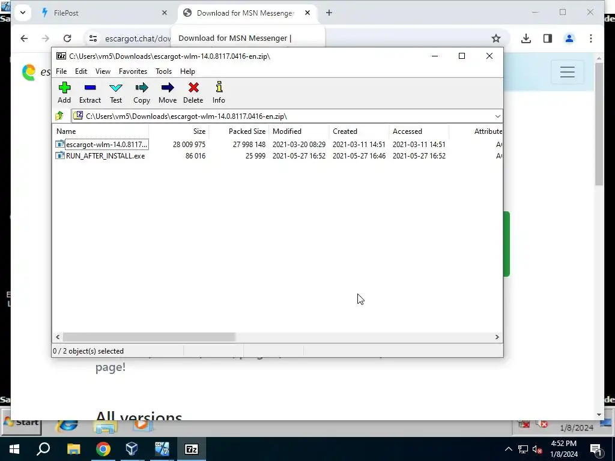
Task: Open the Escargot site hamburger menu
Action: pos(567,72)
